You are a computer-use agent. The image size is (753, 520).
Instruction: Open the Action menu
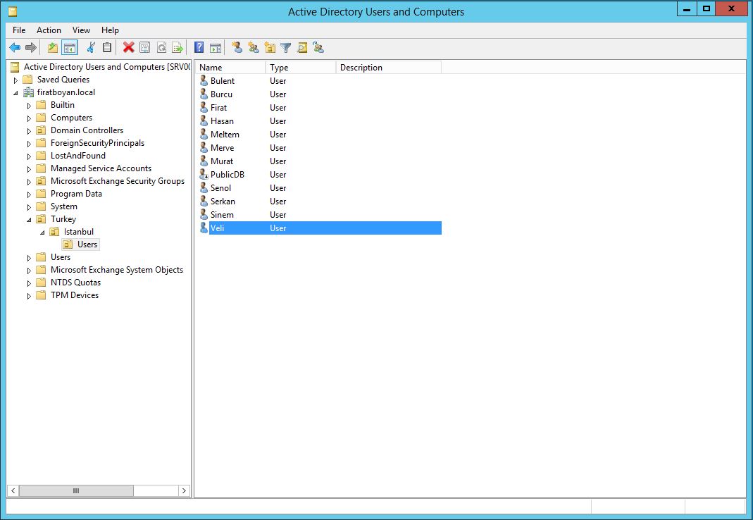point(49,30)
